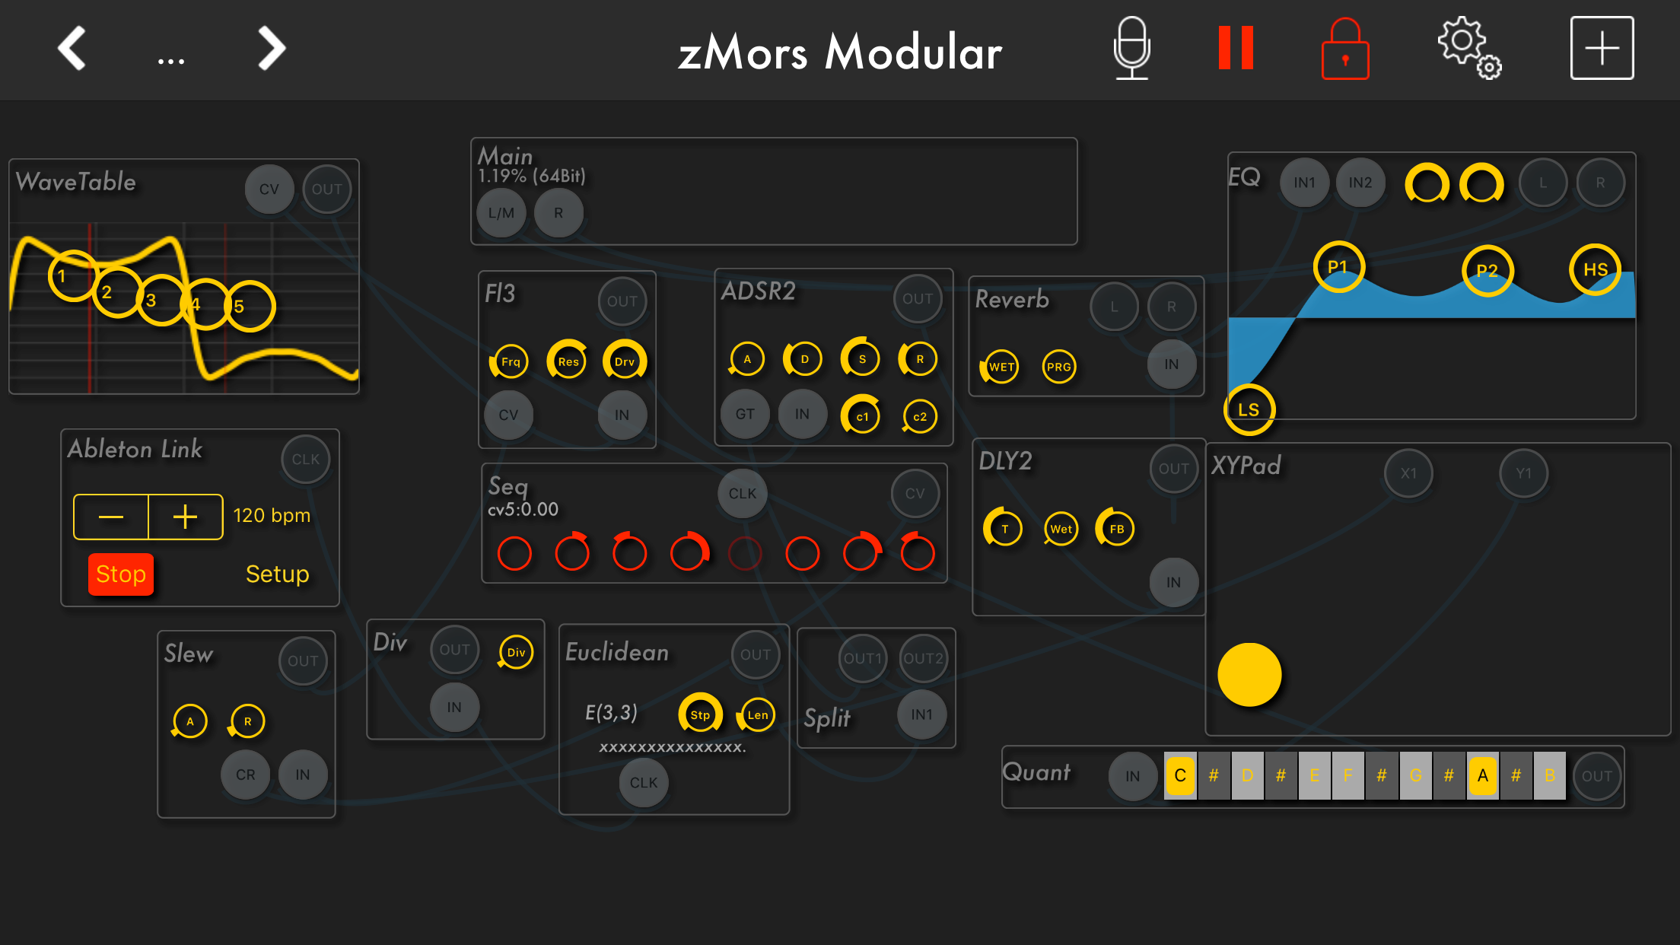The image size is (1680, 945).
Task: Toggle the C note in Quant
Action: coord(1180,775)
